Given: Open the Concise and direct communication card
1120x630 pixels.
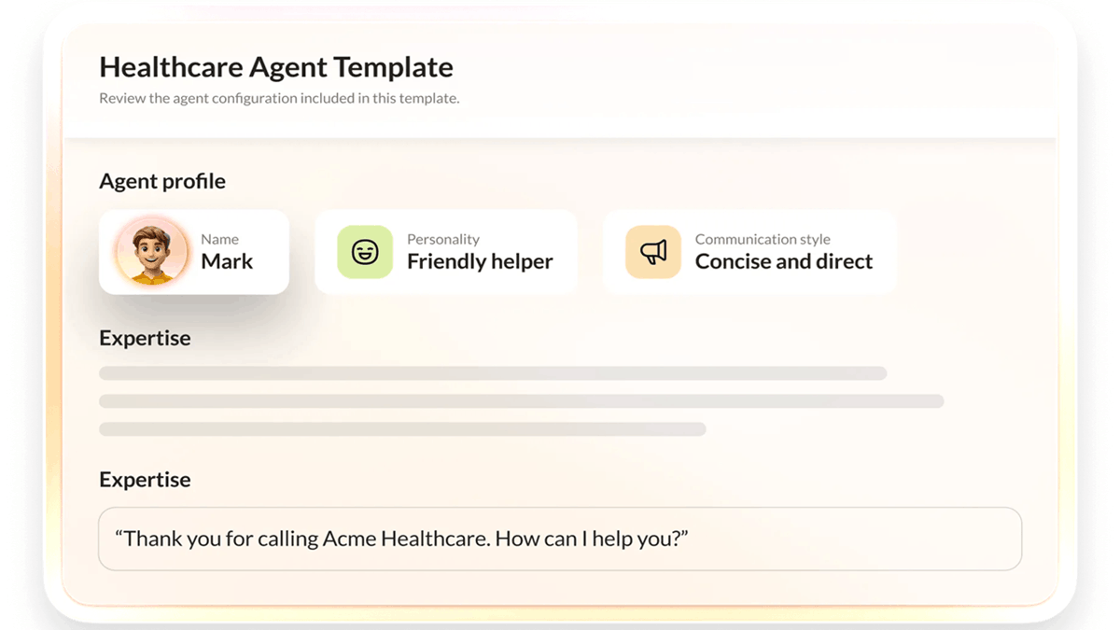Looking at the screenshot, I should [x=749, y=251].
